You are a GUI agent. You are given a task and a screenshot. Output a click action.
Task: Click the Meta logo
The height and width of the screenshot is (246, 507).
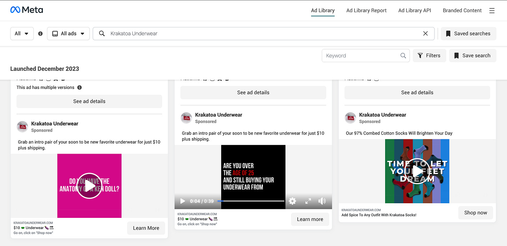click(27, 10)
